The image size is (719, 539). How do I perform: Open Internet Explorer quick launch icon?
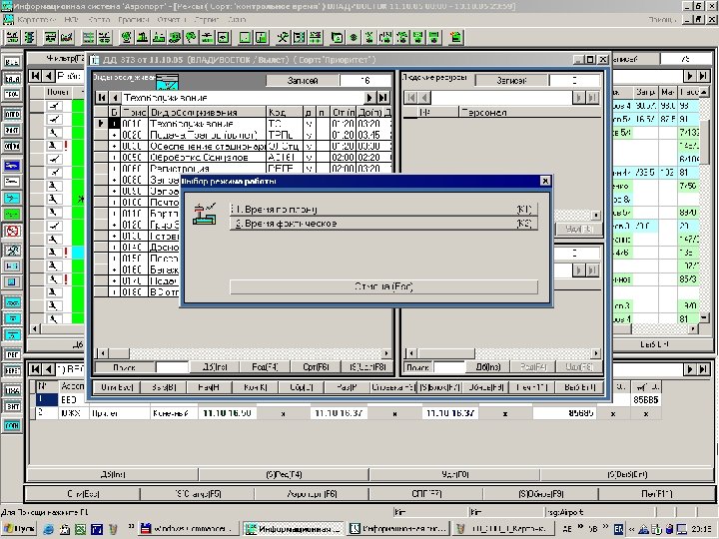[49, 529]
